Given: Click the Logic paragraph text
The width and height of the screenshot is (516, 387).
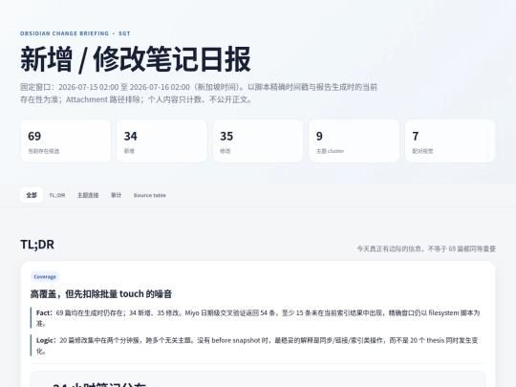Looking at the screenshot, I should [258, 346].
